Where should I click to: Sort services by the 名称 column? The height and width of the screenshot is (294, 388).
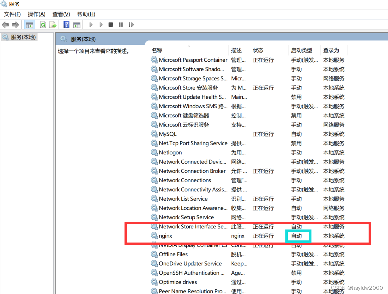157,50
